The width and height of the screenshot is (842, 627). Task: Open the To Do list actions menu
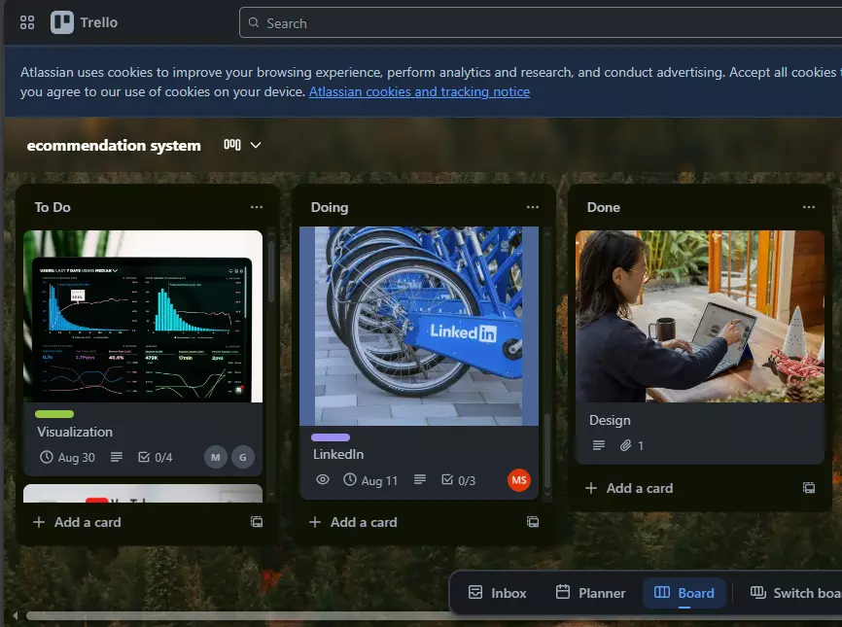tap(257, 207)
